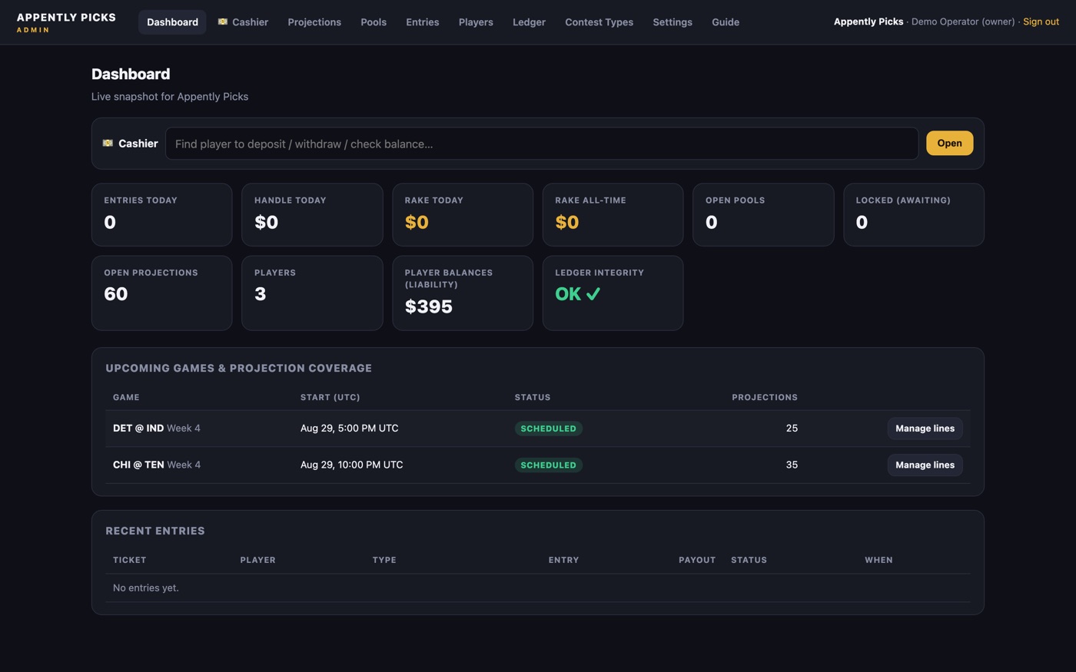
Task: Click the CHI @ TEN game name
Action: [x=138, y=465]
